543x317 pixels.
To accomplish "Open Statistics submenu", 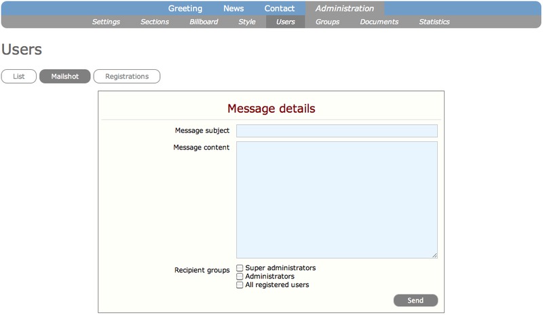I will click(434, 22).
